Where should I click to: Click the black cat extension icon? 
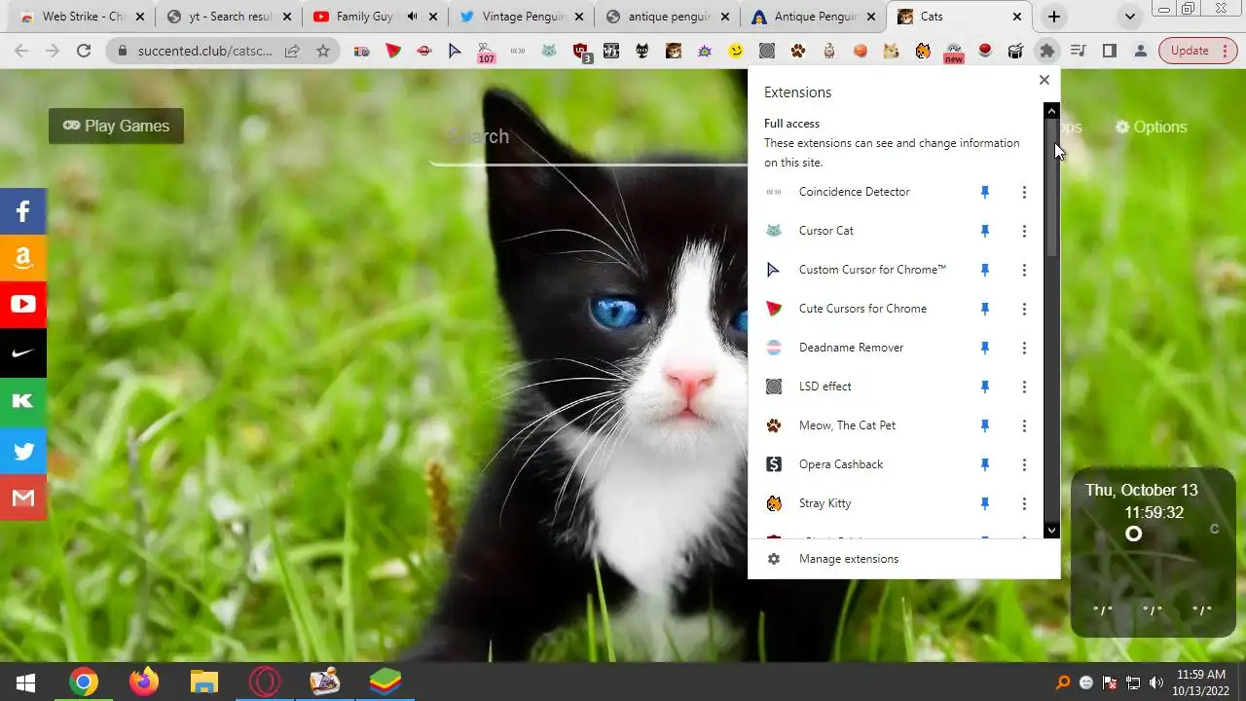coord(642,51)
